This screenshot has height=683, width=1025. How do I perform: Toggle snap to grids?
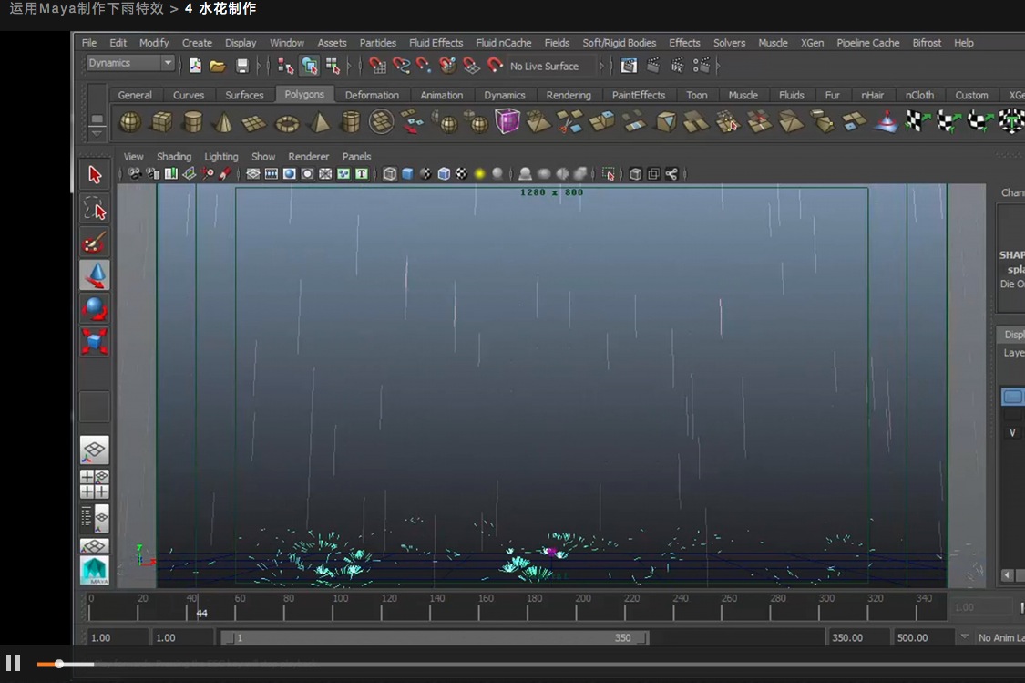click(378, 66)
